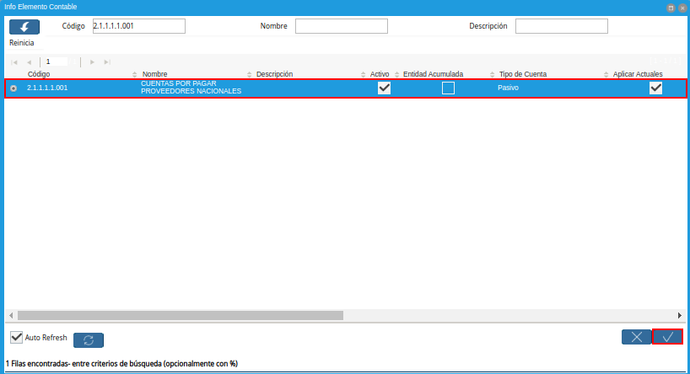Sort by Aplicar Actuales column header
This screenshot has height=374, width=690.
tap(638, 74)
